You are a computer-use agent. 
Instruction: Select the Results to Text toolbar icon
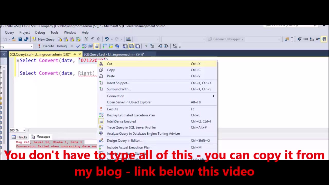pos(125,46)
